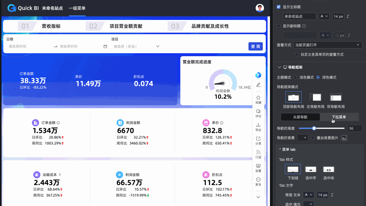This screenshot has width=366, height=206.
Task: Select 顶部导航布局 layout thumbnail
Action: click(x=294, y=97)
